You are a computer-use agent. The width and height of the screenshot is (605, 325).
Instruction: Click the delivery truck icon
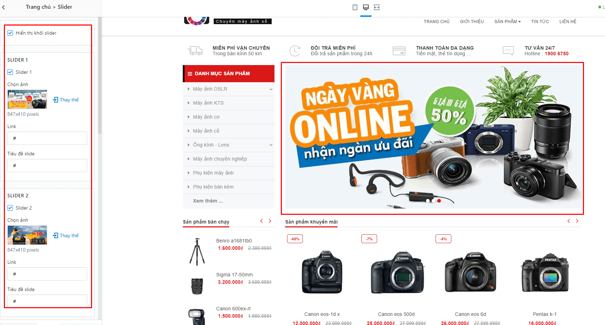[195, 51]
